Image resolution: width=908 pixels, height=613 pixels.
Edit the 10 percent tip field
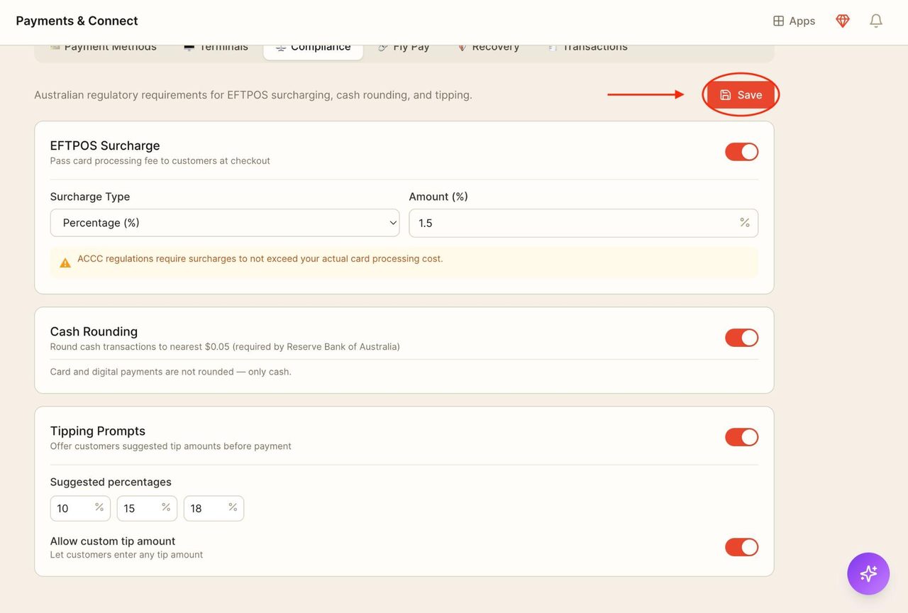click(x=80, y=508)
